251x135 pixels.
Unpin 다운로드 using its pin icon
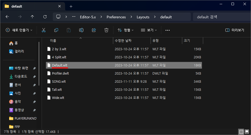point(34,77)
